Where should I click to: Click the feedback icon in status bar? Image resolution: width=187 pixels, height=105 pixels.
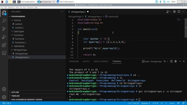179,103
